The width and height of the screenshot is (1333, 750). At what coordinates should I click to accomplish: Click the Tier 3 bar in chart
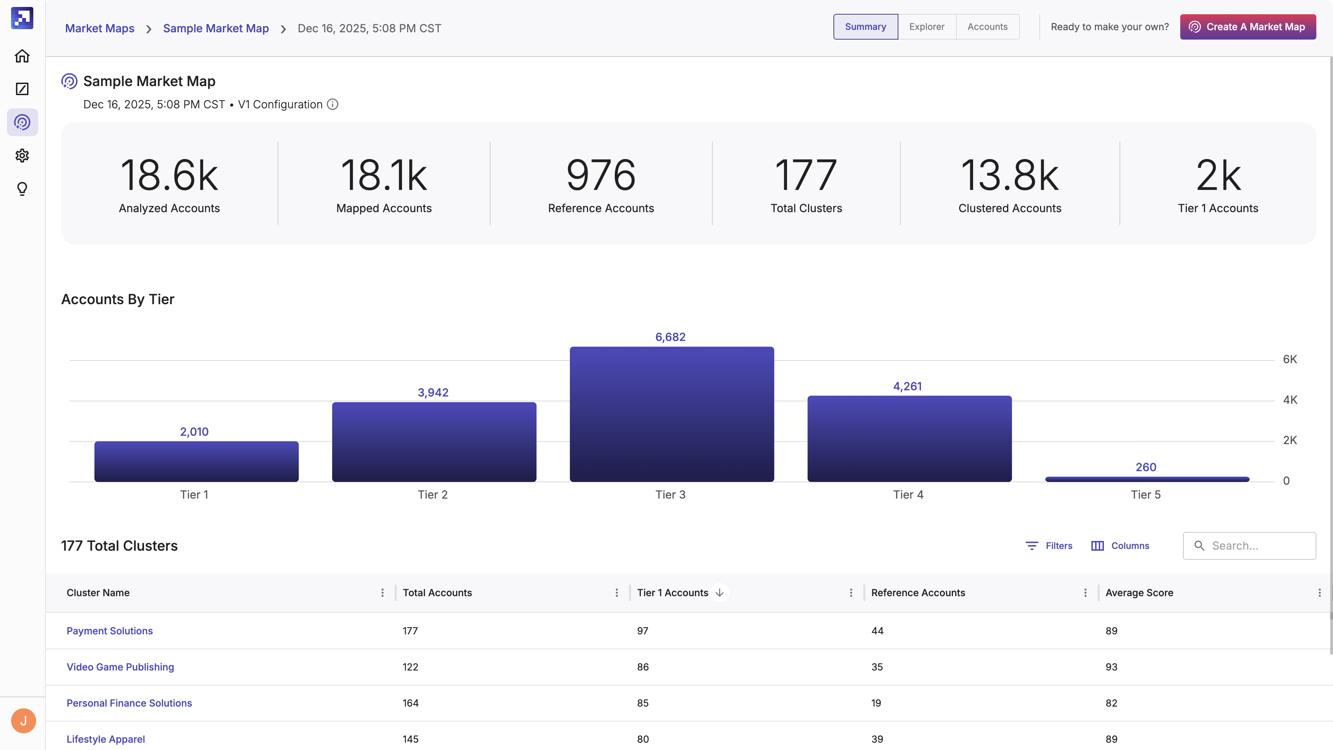[x=671, y=414]
